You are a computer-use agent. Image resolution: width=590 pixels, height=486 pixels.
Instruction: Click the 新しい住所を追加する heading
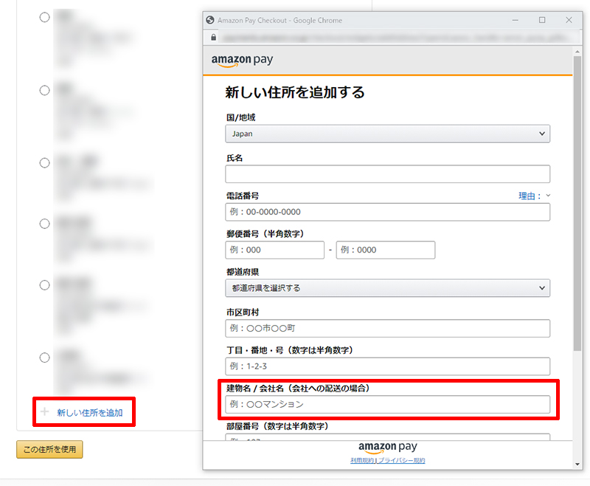(x=295, y=92)
